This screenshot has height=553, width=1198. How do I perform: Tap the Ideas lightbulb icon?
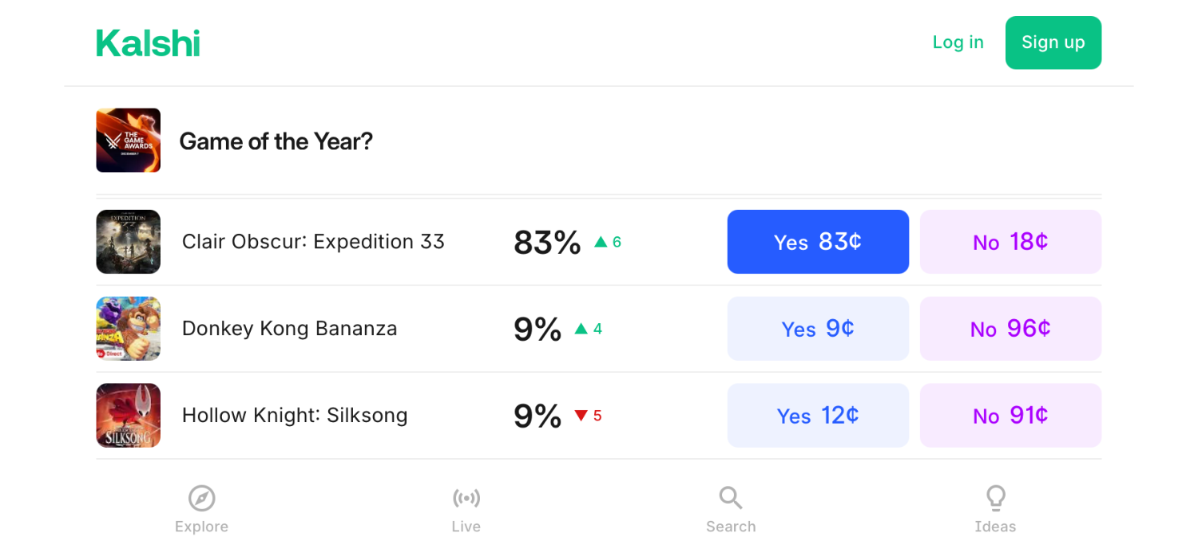[x=995, y=499]
